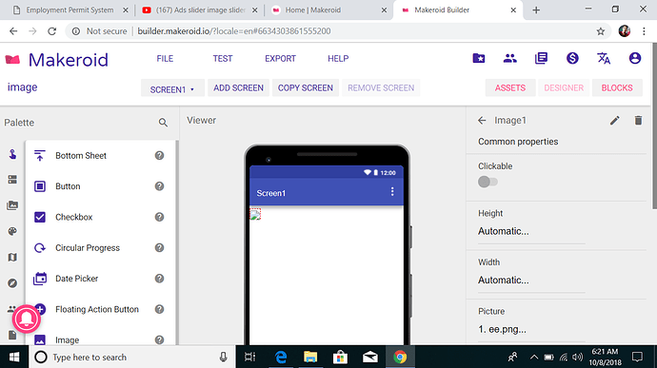Switch to the BLOCKS view
657x368 pixels.
pos(617,87)
